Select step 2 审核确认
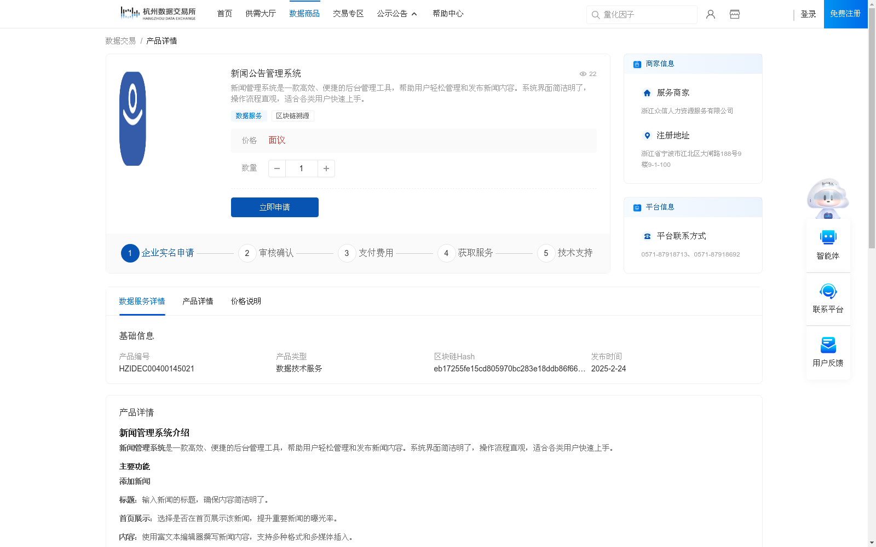876x547 pixels. 266,253
